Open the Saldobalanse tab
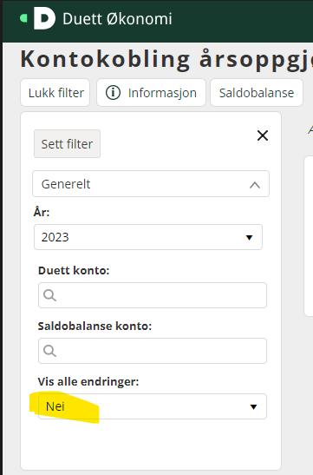 (257, 93)
